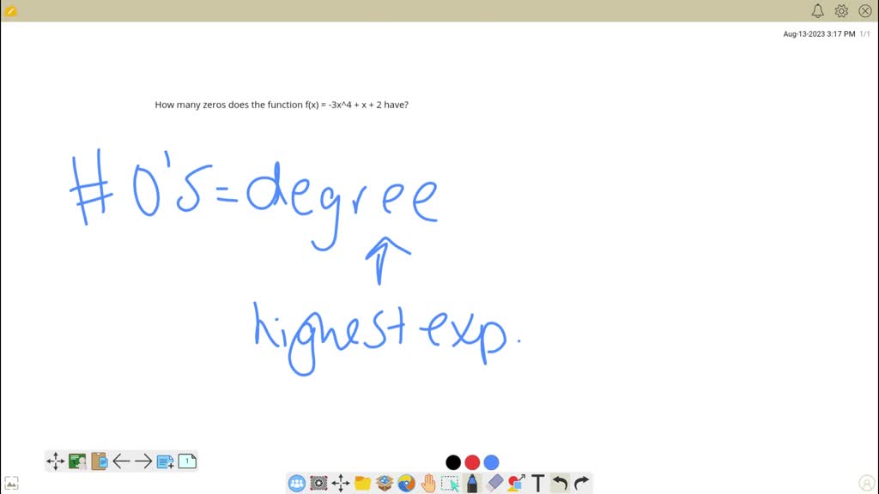Click the Redo arrow
The height and width of the screenshot is (494, 879).
[x=582, y=483]
